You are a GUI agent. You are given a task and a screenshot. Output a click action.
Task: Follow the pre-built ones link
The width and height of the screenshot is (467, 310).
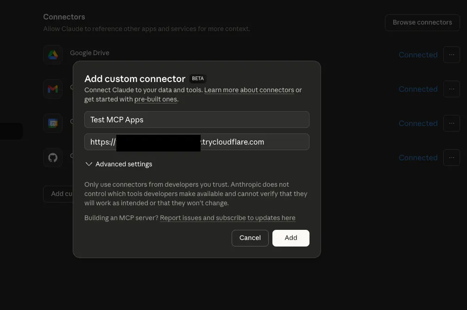click(x=156, y=99)
